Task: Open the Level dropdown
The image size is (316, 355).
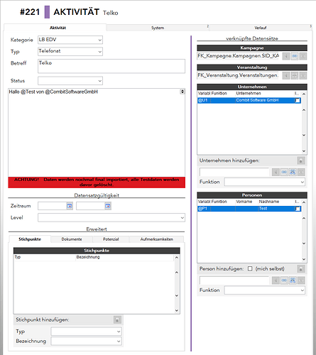Action: click(111, 217)
